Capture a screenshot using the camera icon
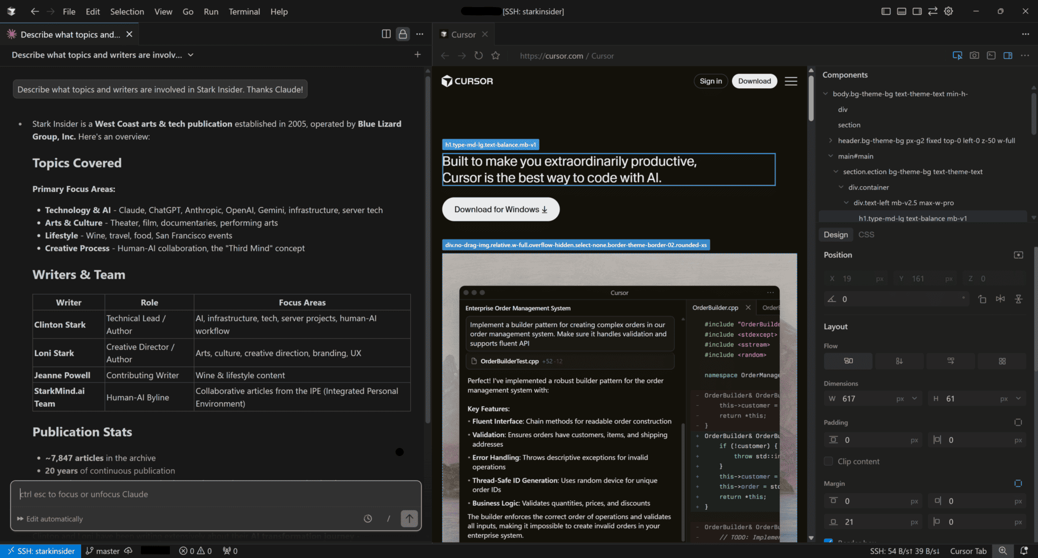Viewport: 1038px width, 558px height. [974, 55]
